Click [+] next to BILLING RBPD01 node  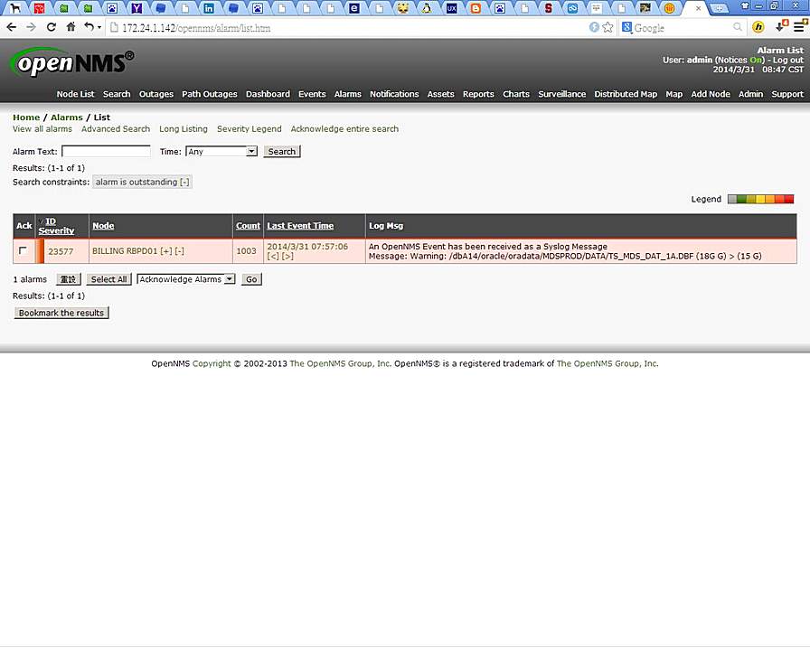pyautogui.click(x=165, y=251)
